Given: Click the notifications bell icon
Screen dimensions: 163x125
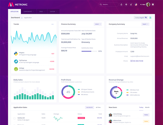Looking at the screenshot, I should [x=121, y=4].
